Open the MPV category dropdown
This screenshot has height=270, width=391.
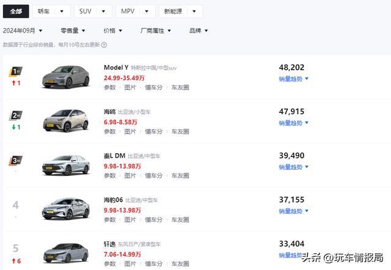136,11
